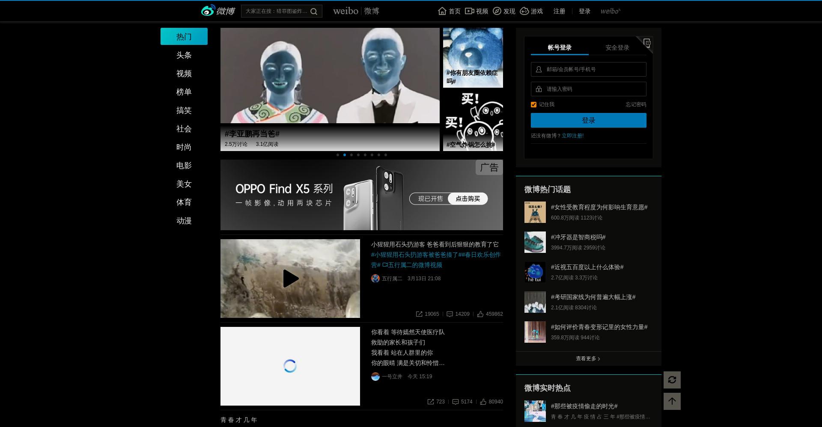Screen dimensions: 822x427
Task: Open 首页 home in top navigation
Action: coord(450,11)
